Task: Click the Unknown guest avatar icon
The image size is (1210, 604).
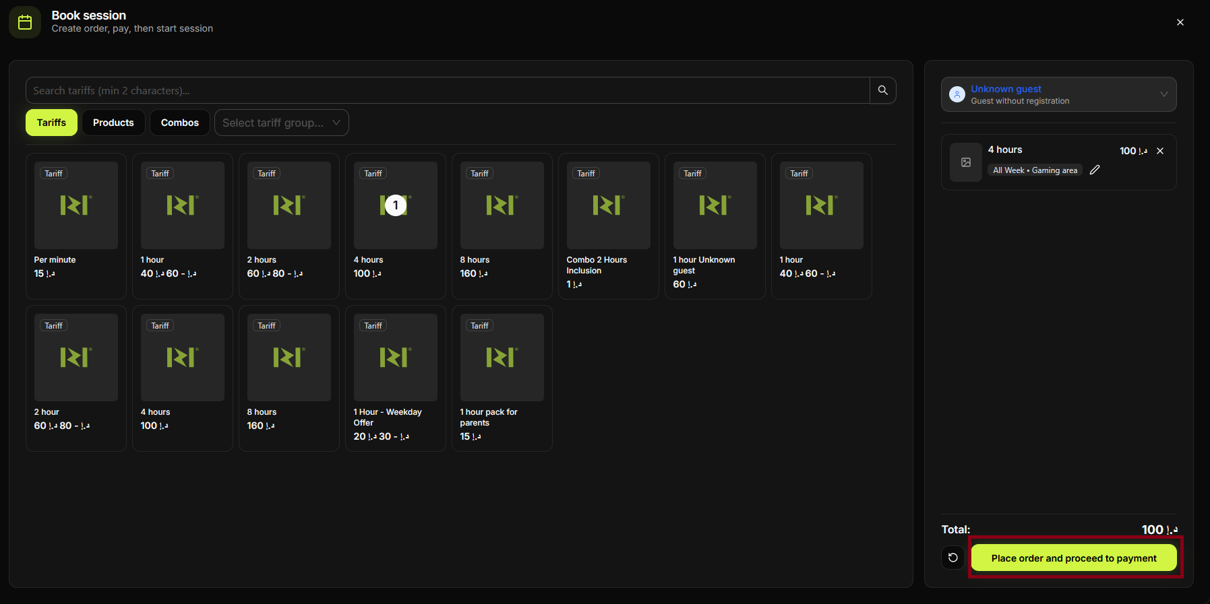Action: click(x=957, y=94)
